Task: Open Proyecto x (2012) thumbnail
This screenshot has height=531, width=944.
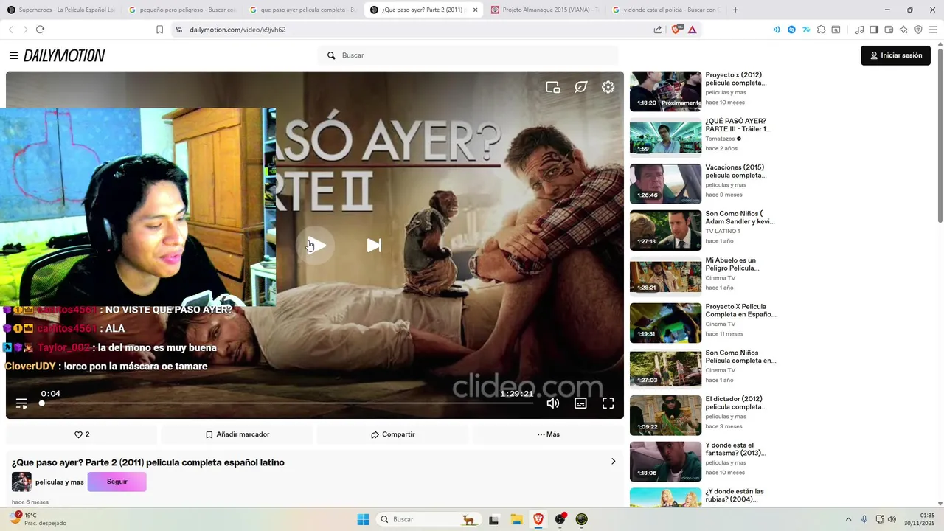Action: pos(665,91)
